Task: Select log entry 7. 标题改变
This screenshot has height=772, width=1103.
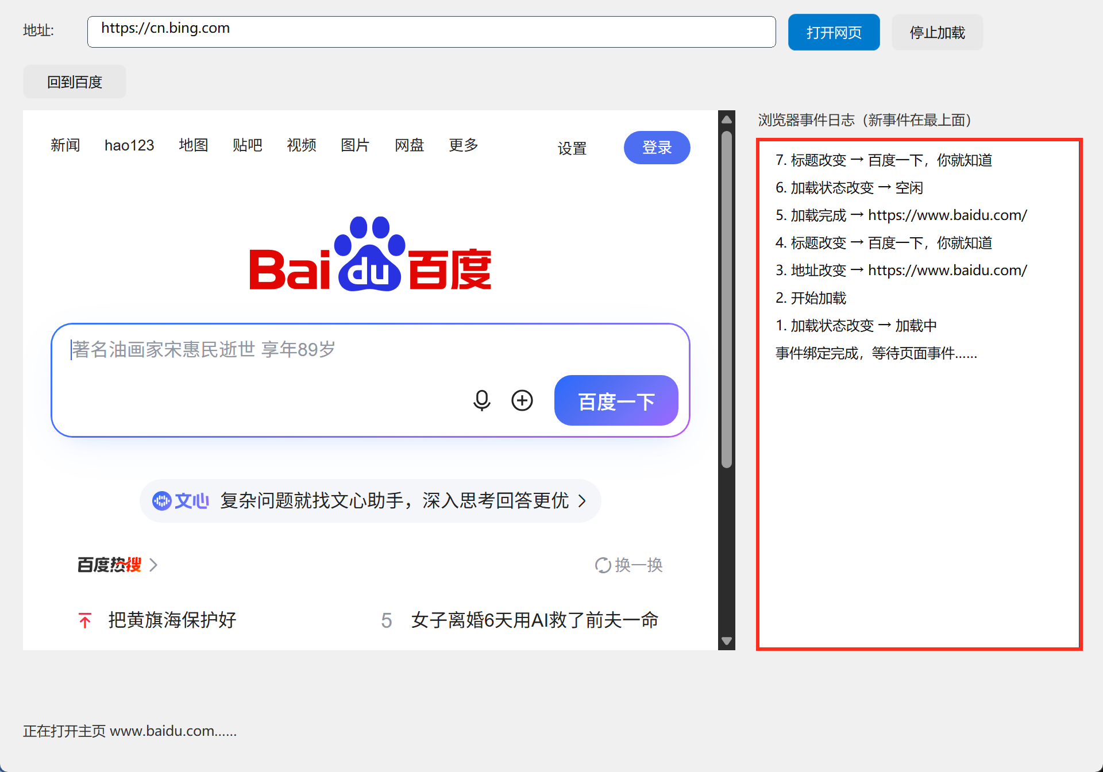Action: pos(884,160)
